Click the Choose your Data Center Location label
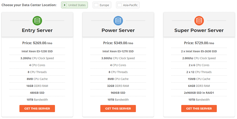 29,5
